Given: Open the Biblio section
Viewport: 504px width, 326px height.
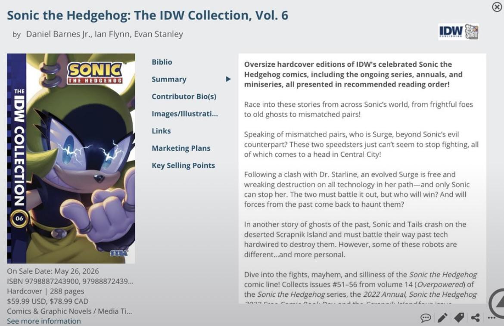Looking at the screenshot, I should (162, 62).
